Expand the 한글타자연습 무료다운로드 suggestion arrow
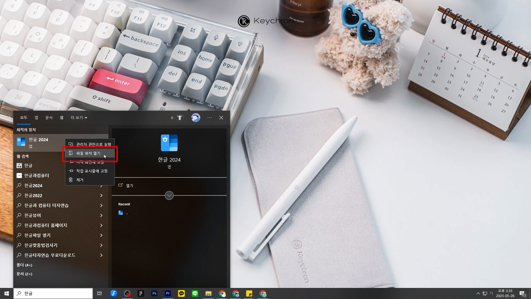The image size is (531, 299). click(101, 255)
